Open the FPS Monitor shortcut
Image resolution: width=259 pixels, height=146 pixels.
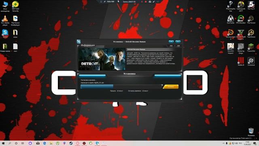point(241,19)
